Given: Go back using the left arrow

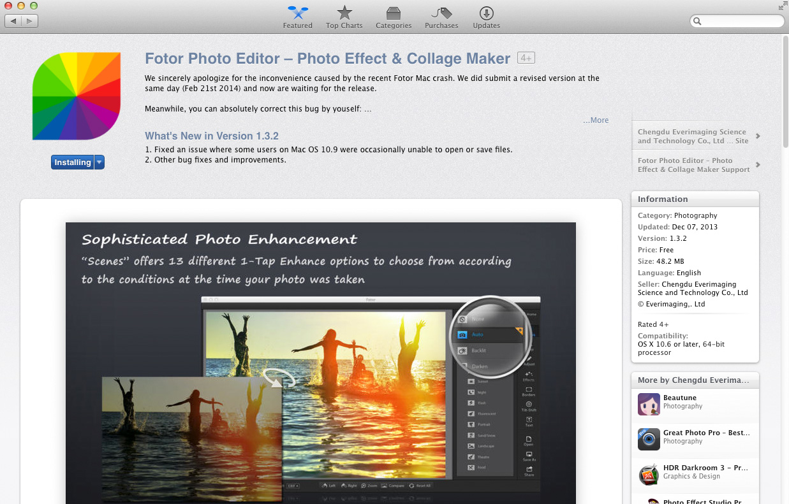Looking at the screenshot, I should coord(13,21).
